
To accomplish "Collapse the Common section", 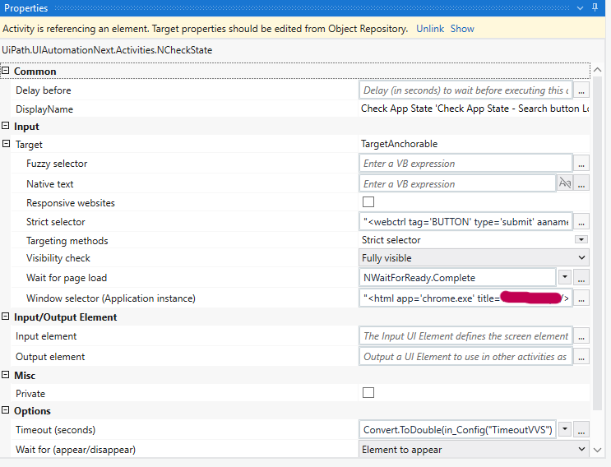I will click(6, 72).
